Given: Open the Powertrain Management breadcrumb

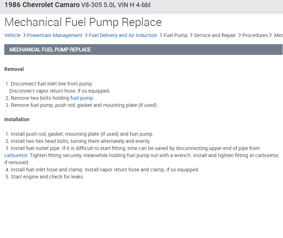Looking at the screenshot, I should (55, 35).
